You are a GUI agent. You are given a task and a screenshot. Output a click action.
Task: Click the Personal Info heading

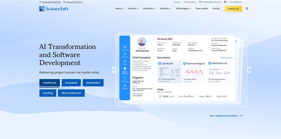(165, 39)
